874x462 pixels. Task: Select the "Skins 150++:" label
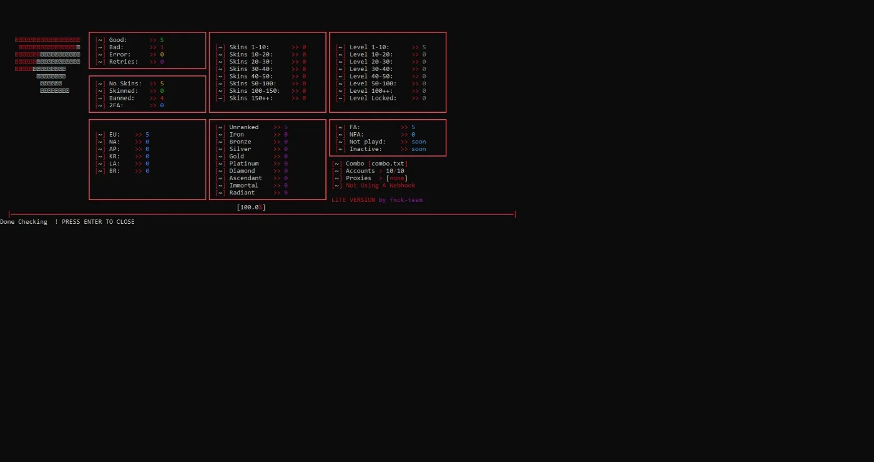pos(251,98)
